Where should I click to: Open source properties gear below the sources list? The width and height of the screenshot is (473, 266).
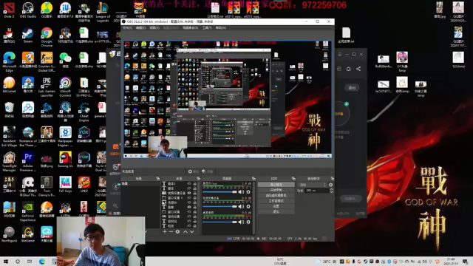177,231
